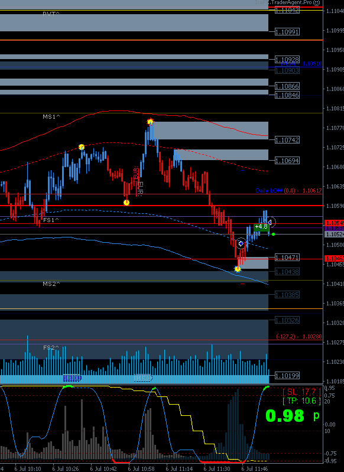Click the blue trade entry arrow icon

click(241, 243)
